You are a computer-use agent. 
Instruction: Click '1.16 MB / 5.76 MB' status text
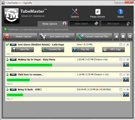pyautogui.click(x=93, y=74)
